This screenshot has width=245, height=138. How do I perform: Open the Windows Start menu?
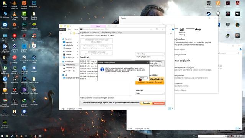click(2, 136)
